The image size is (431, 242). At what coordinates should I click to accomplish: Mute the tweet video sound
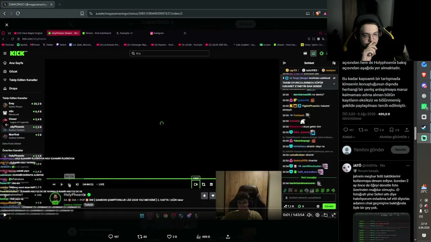[x=309, y=215]
